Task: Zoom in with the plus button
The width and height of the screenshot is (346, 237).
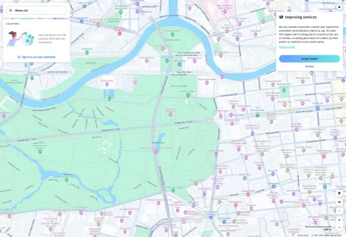Action: pyautogui.click(x=339, y=220)
